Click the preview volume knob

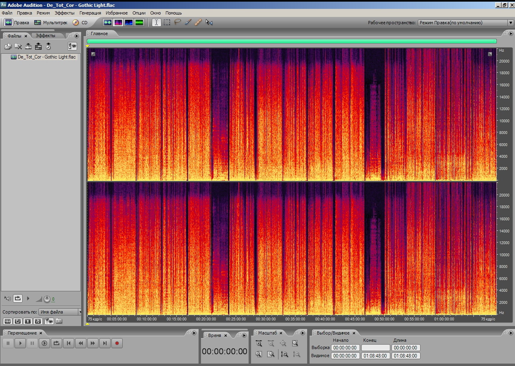click(x=47, y=299)
